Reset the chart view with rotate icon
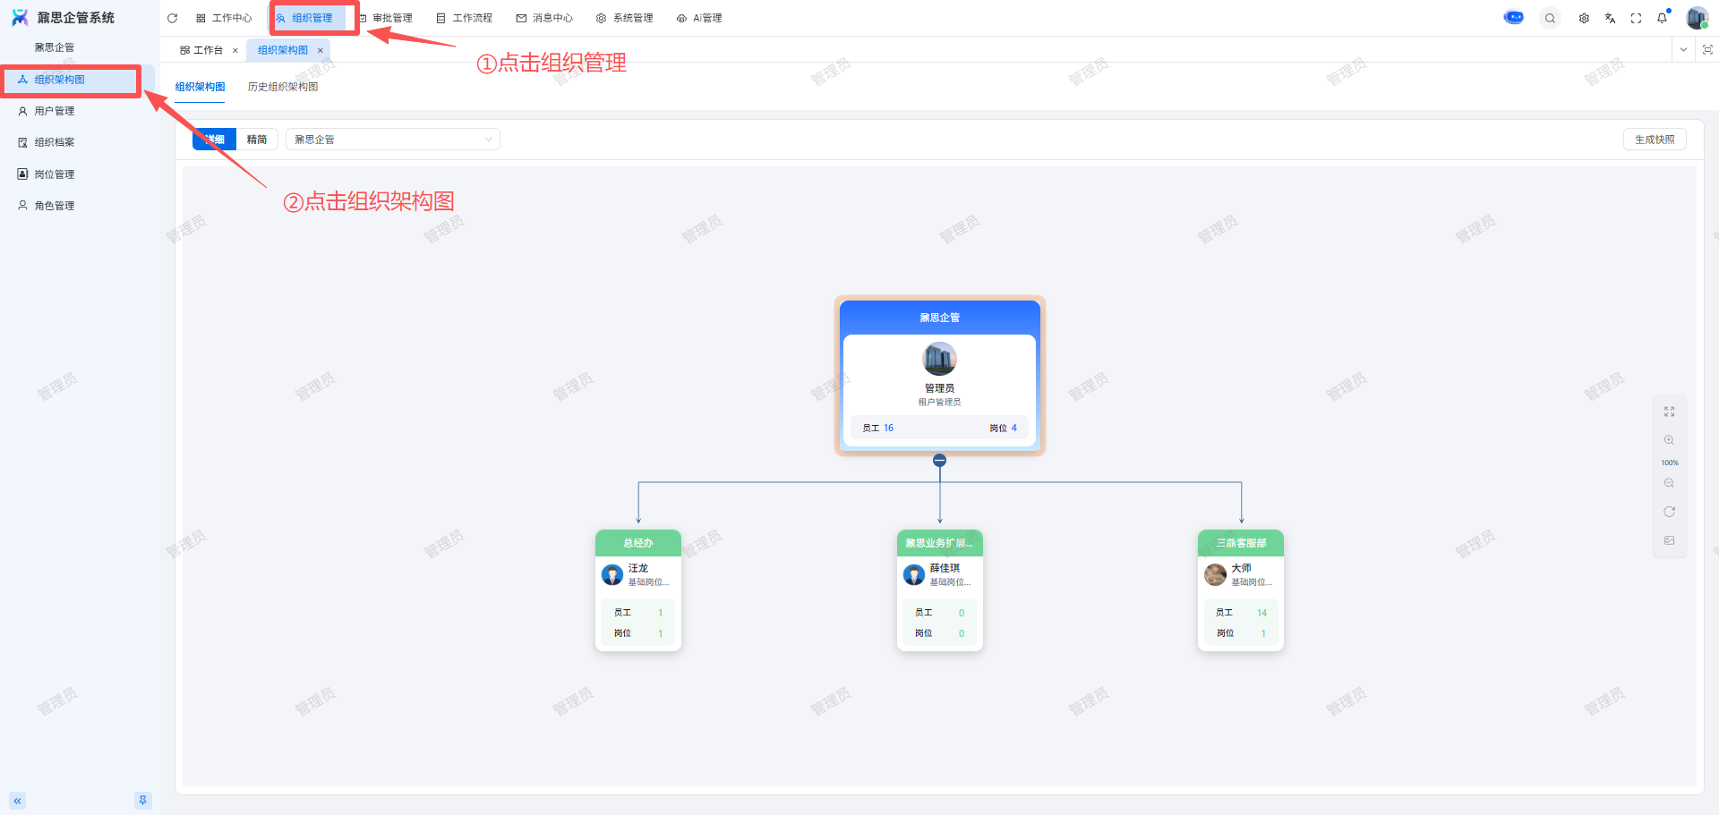This screenshot has width=1719, height=815. (x=1669, y=512)
